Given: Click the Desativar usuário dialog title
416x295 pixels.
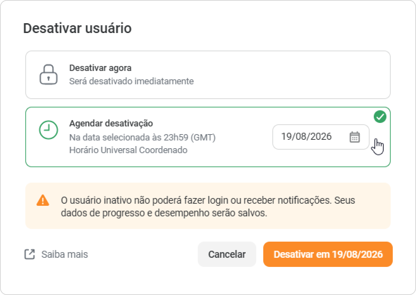Looking at the screenshot, I should coord(77,28).
